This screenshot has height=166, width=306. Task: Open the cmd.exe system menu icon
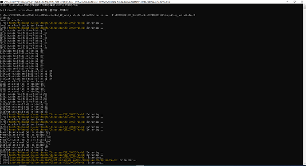tap(2, 2)
